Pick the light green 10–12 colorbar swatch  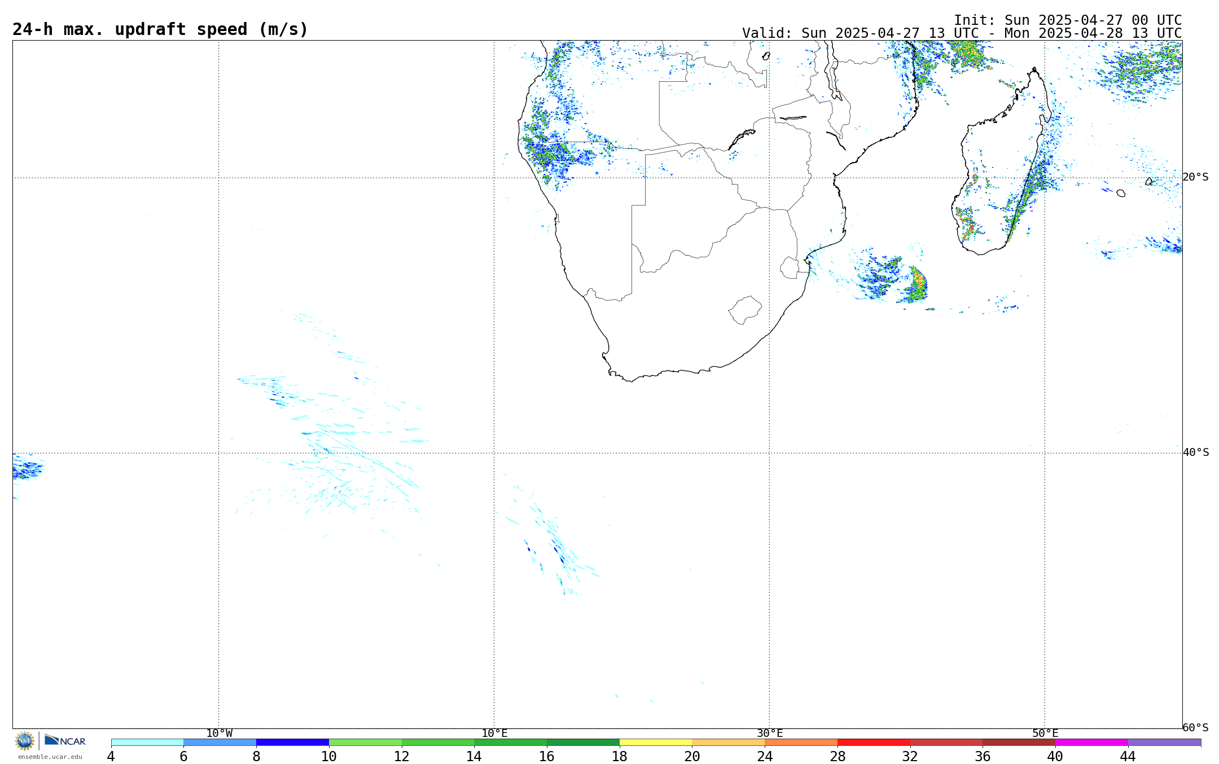pyautogui.click(x=365, y=743)
